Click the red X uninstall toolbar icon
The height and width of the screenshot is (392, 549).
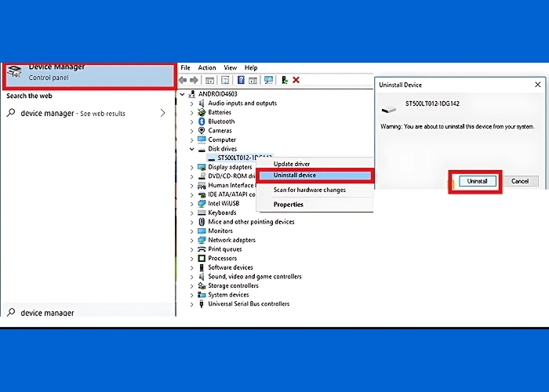pyautogui.click(x=296, y=80)
